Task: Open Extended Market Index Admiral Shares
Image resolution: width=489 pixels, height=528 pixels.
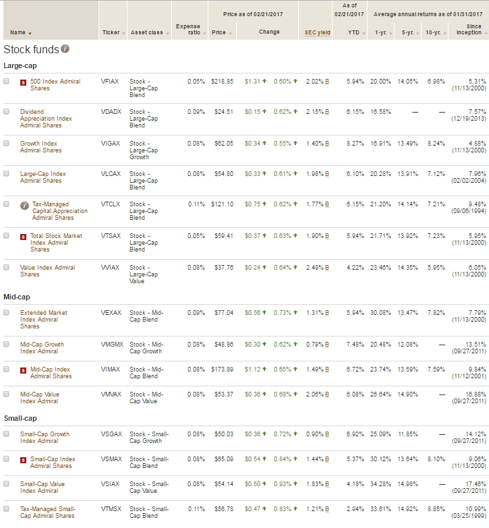Action: [43, 320]
